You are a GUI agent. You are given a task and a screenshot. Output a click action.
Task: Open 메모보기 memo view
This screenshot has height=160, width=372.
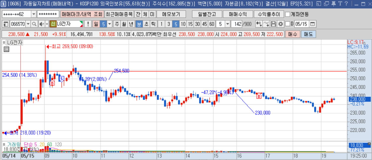[171, 14]
